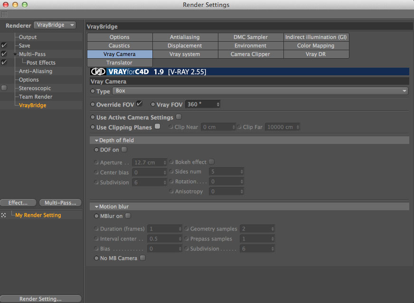Click the Multi-Pass... button
This screenshot has width=414, height=303.
click(x=60, y=203)
